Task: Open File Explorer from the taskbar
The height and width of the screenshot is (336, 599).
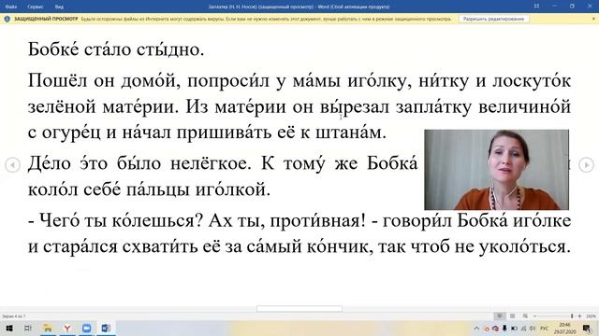Action: coord(48,328)
